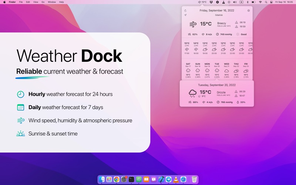Click the 62% humidity reading
This screenshot has width=296, height=185.
tap(193, 34)
